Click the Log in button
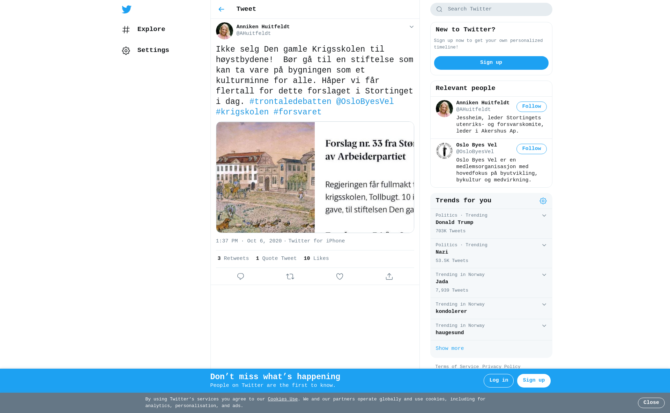670x413 pixels. pyautogui.click(x=498, y=381)
